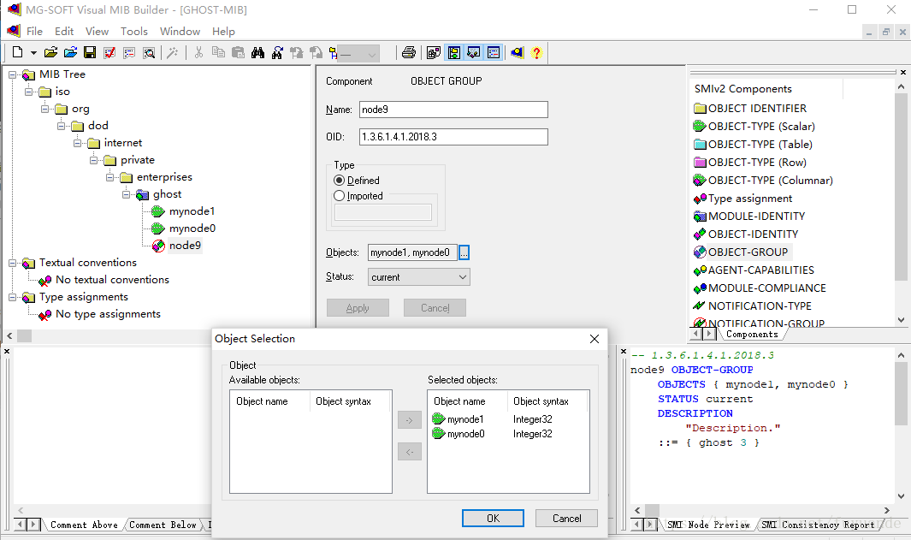Screen dimensions: 911x540
Task: Click the red checkmark check-module icon
Action: point(109,53)
